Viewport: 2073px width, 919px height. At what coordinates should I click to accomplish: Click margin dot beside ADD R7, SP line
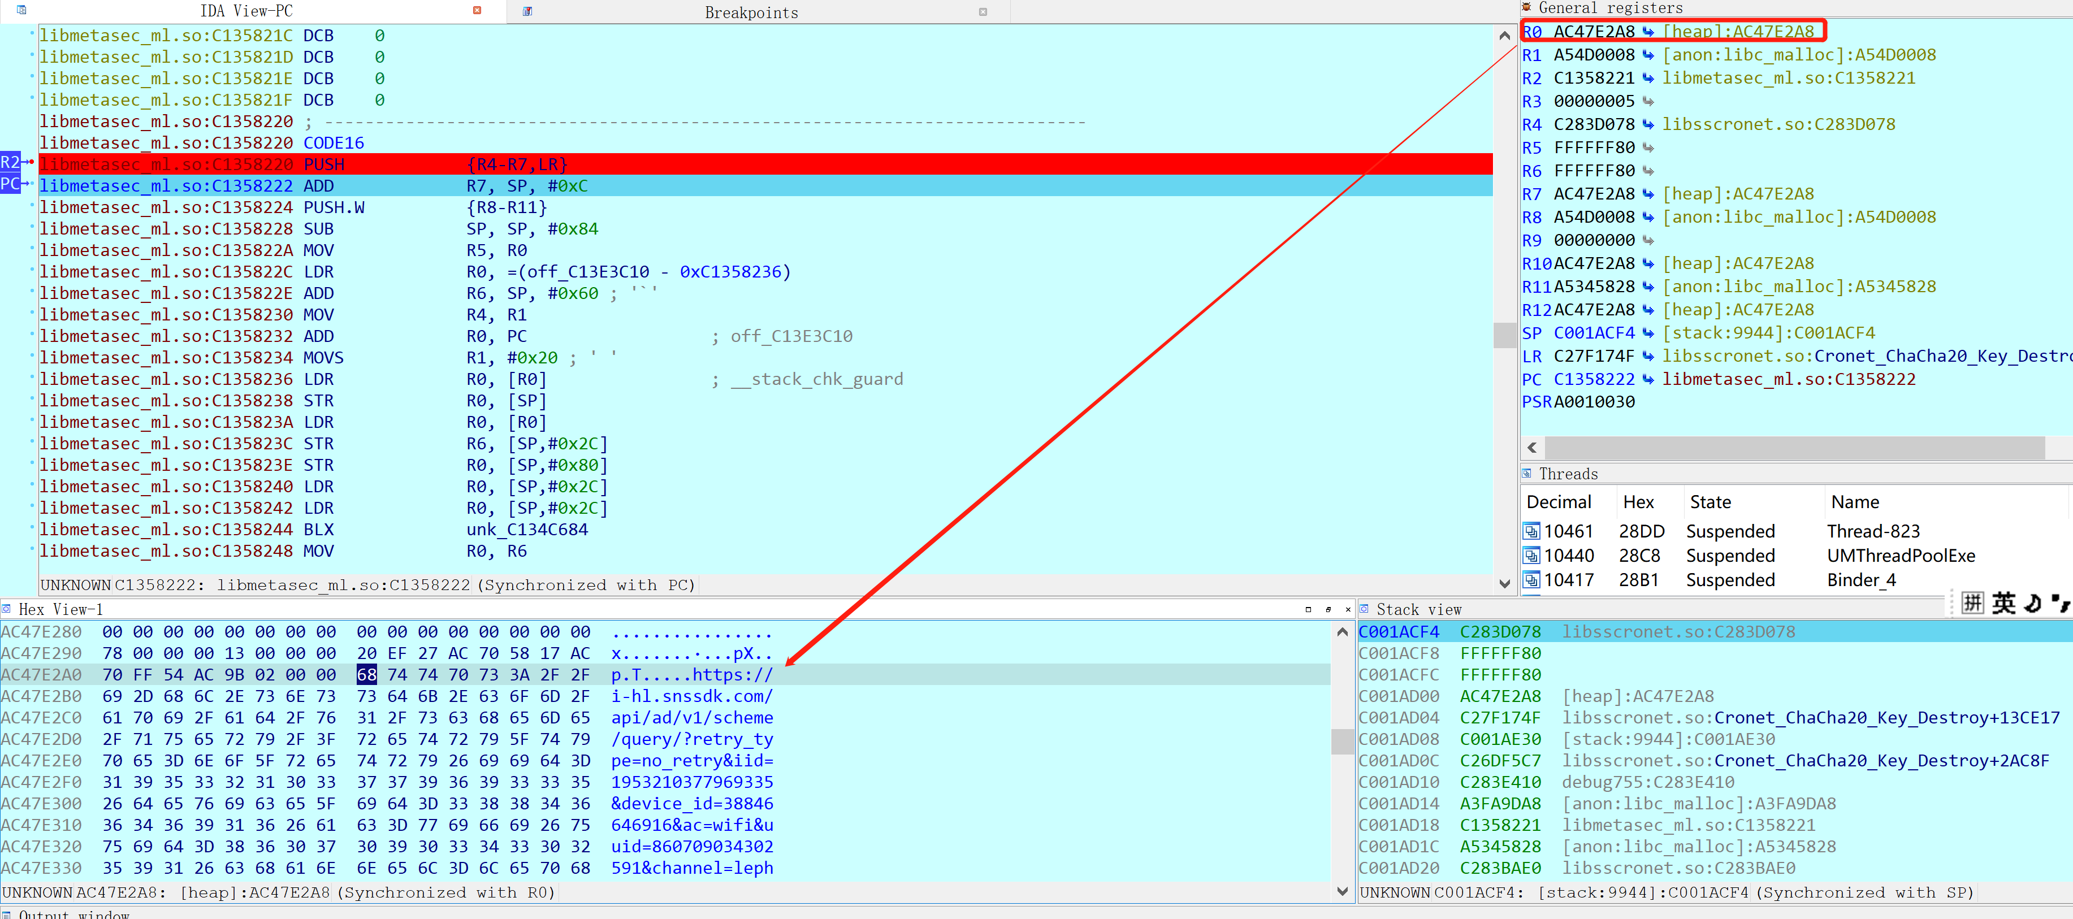(x=32, y=185)
